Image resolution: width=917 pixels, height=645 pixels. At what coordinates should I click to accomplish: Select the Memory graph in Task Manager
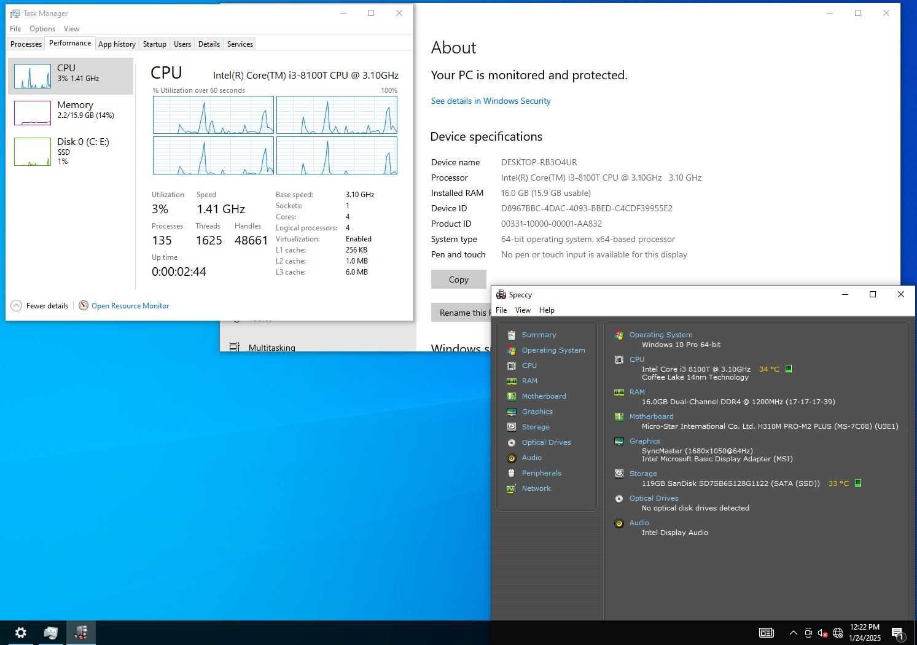71,113
